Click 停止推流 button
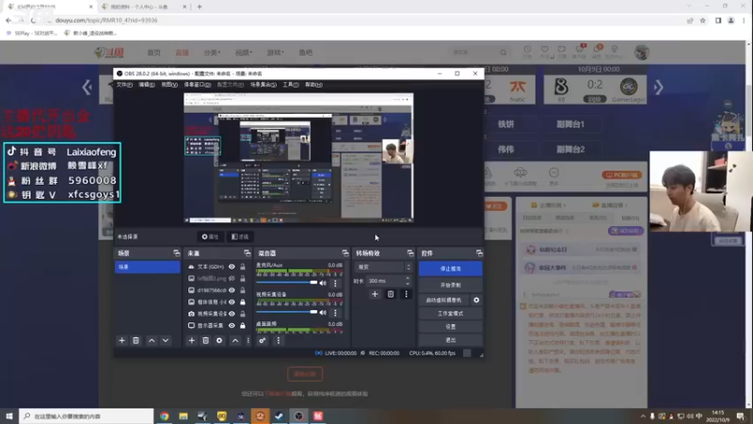The image size is (753, 424). click(451, 269)
